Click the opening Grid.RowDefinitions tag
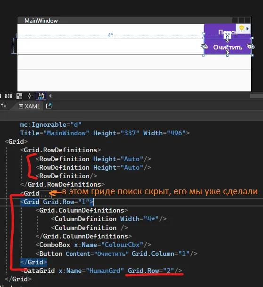This screenshot has width=263, height=287. pyautogui.click(x=61, y=150)
